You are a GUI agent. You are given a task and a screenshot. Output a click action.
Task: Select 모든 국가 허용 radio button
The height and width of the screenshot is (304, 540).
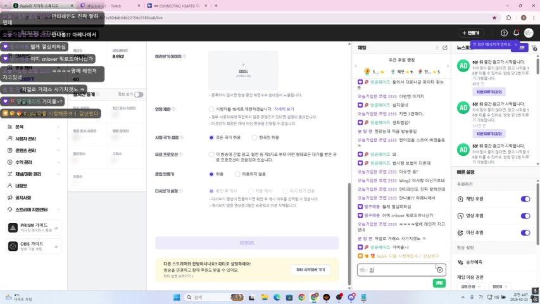tap(211, 137)
